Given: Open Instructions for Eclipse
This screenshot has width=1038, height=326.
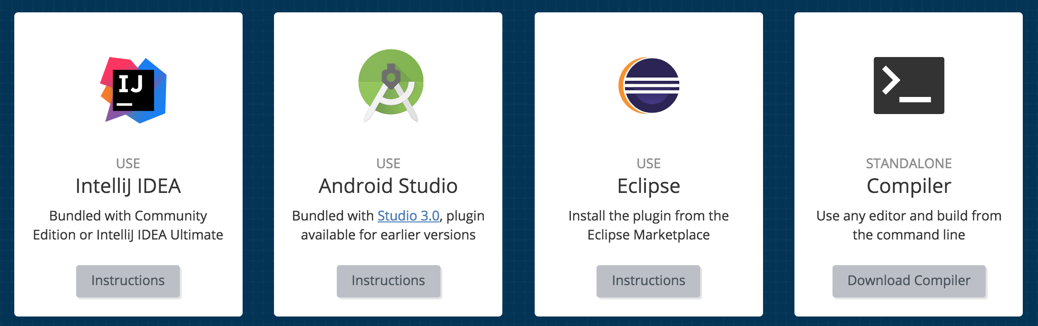Looking at the screenshot, I should (x=648, y=281).
